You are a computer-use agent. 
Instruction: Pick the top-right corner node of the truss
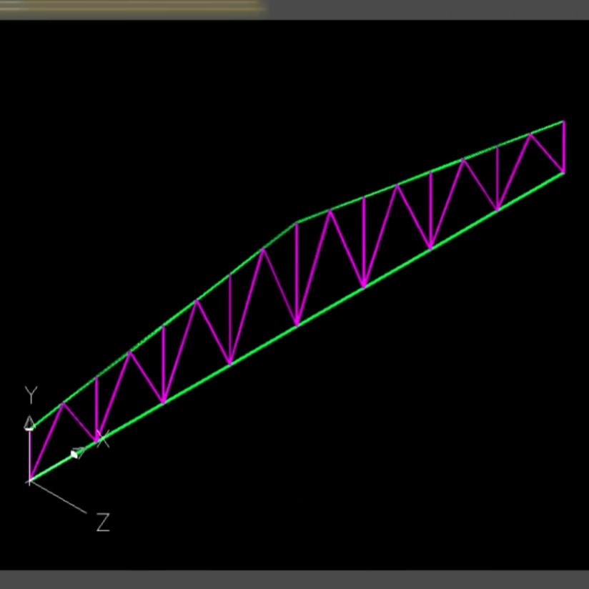click(x=564, y=122)
